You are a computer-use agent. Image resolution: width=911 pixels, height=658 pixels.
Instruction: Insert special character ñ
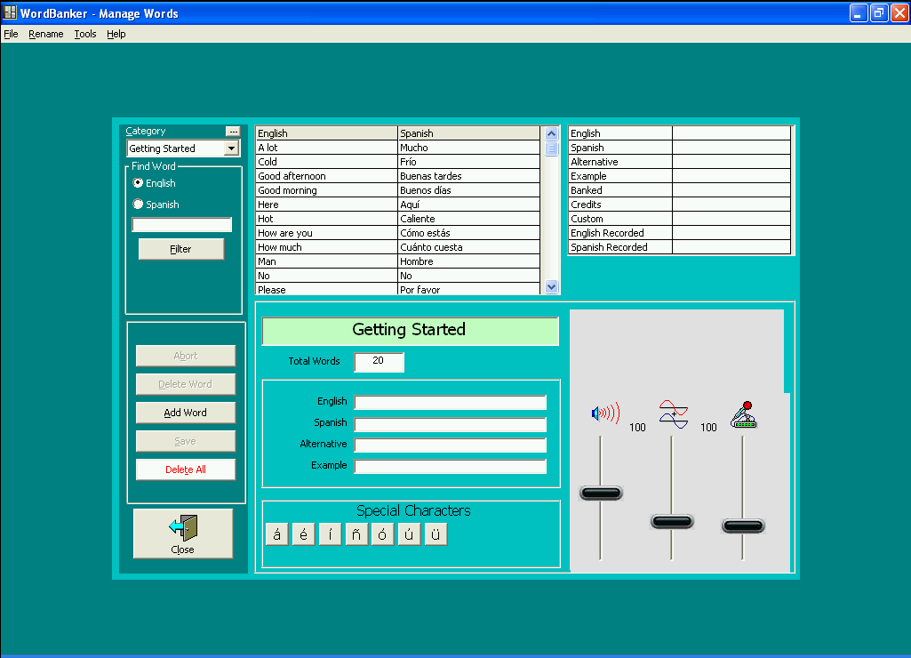point(356,534)
